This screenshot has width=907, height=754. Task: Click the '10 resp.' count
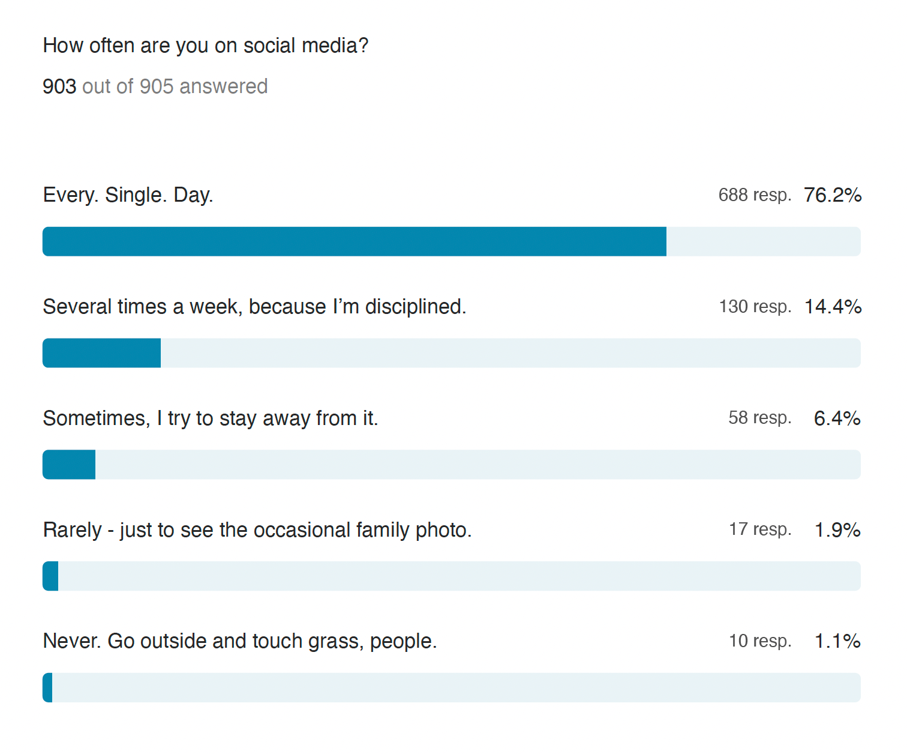pos(760,641)
